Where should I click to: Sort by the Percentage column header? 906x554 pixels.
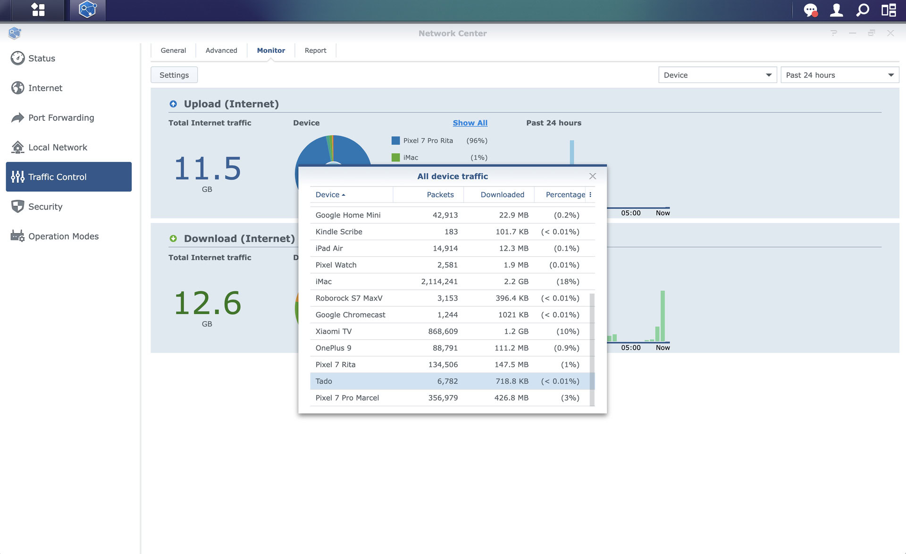pos(560,194)
